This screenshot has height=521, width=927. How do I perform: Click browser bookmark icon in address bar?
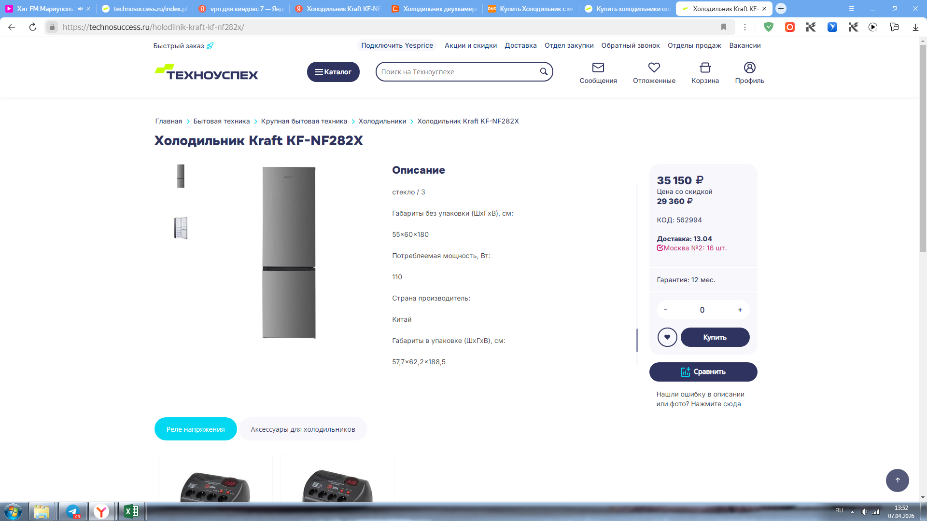pyautogui.click(x=723, y=27)
